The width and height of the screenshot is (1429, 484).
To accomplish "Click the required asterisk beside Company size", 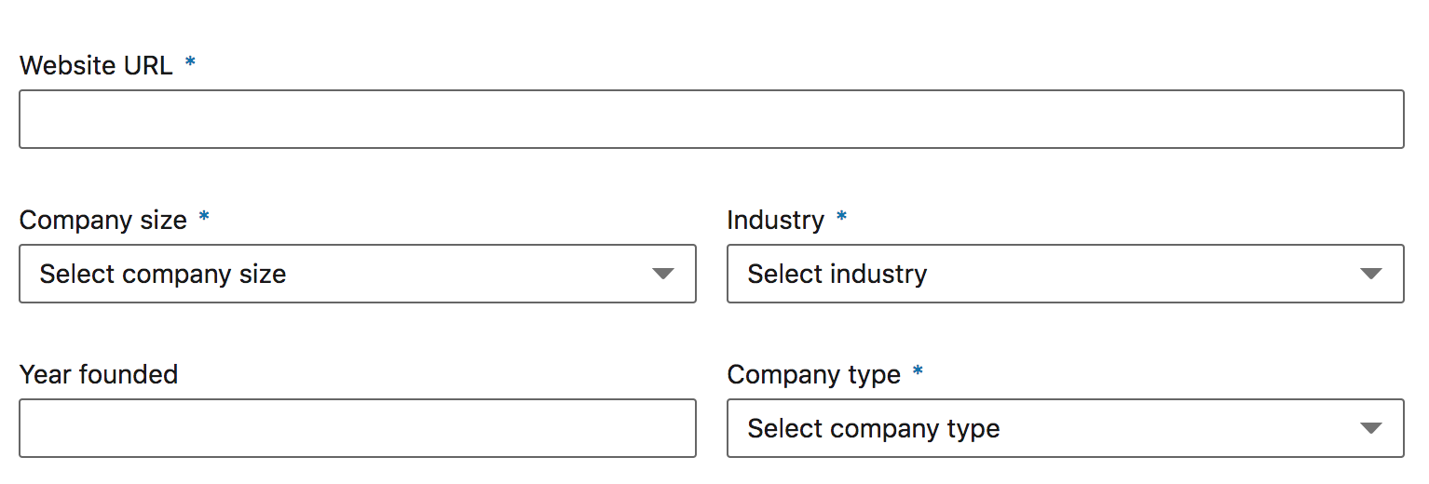I will coord(204,217).
